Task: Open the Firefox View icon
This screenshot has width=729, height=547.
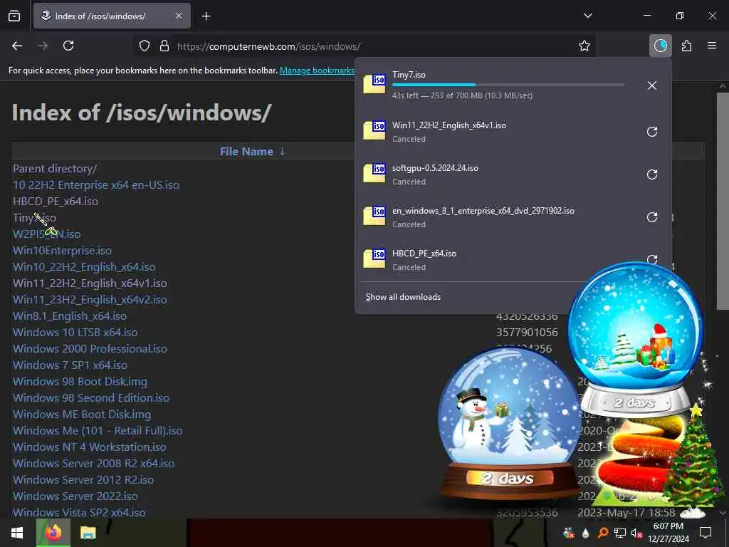Action: [x=14, y=16]
